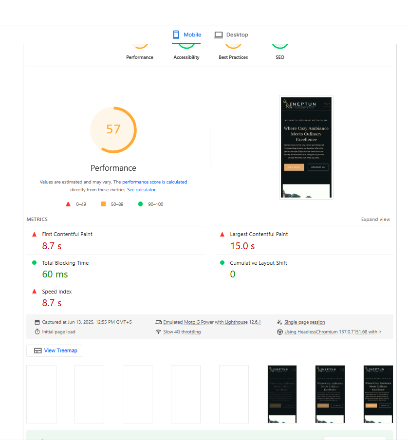
Task: Click the Cumulative Layout Shift green dot
Action: tap(222, 263)
